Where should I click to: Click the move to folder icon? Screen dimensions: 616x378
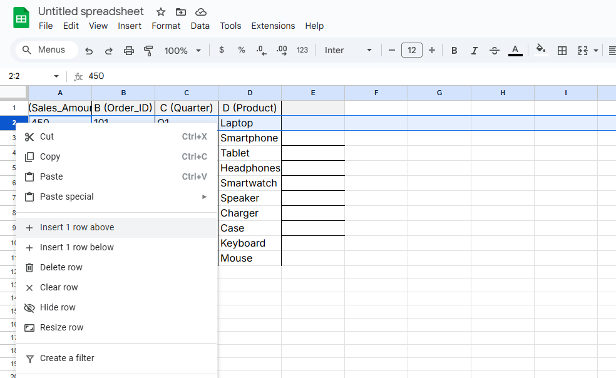(x=181, y=12)
